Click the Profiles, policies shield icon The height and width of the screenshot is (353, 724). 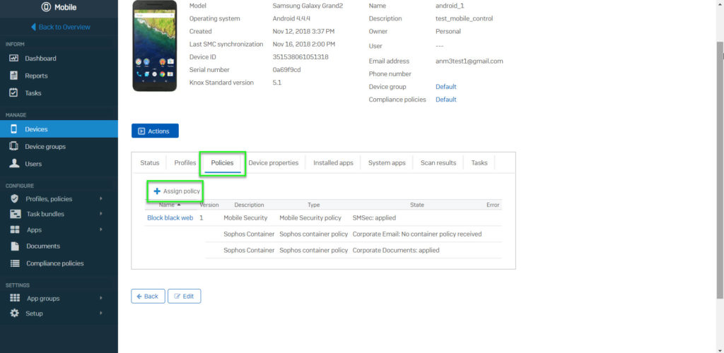15,198
